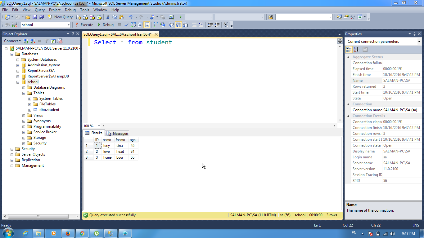
Task: Open the Query menu
Action: 39,10
